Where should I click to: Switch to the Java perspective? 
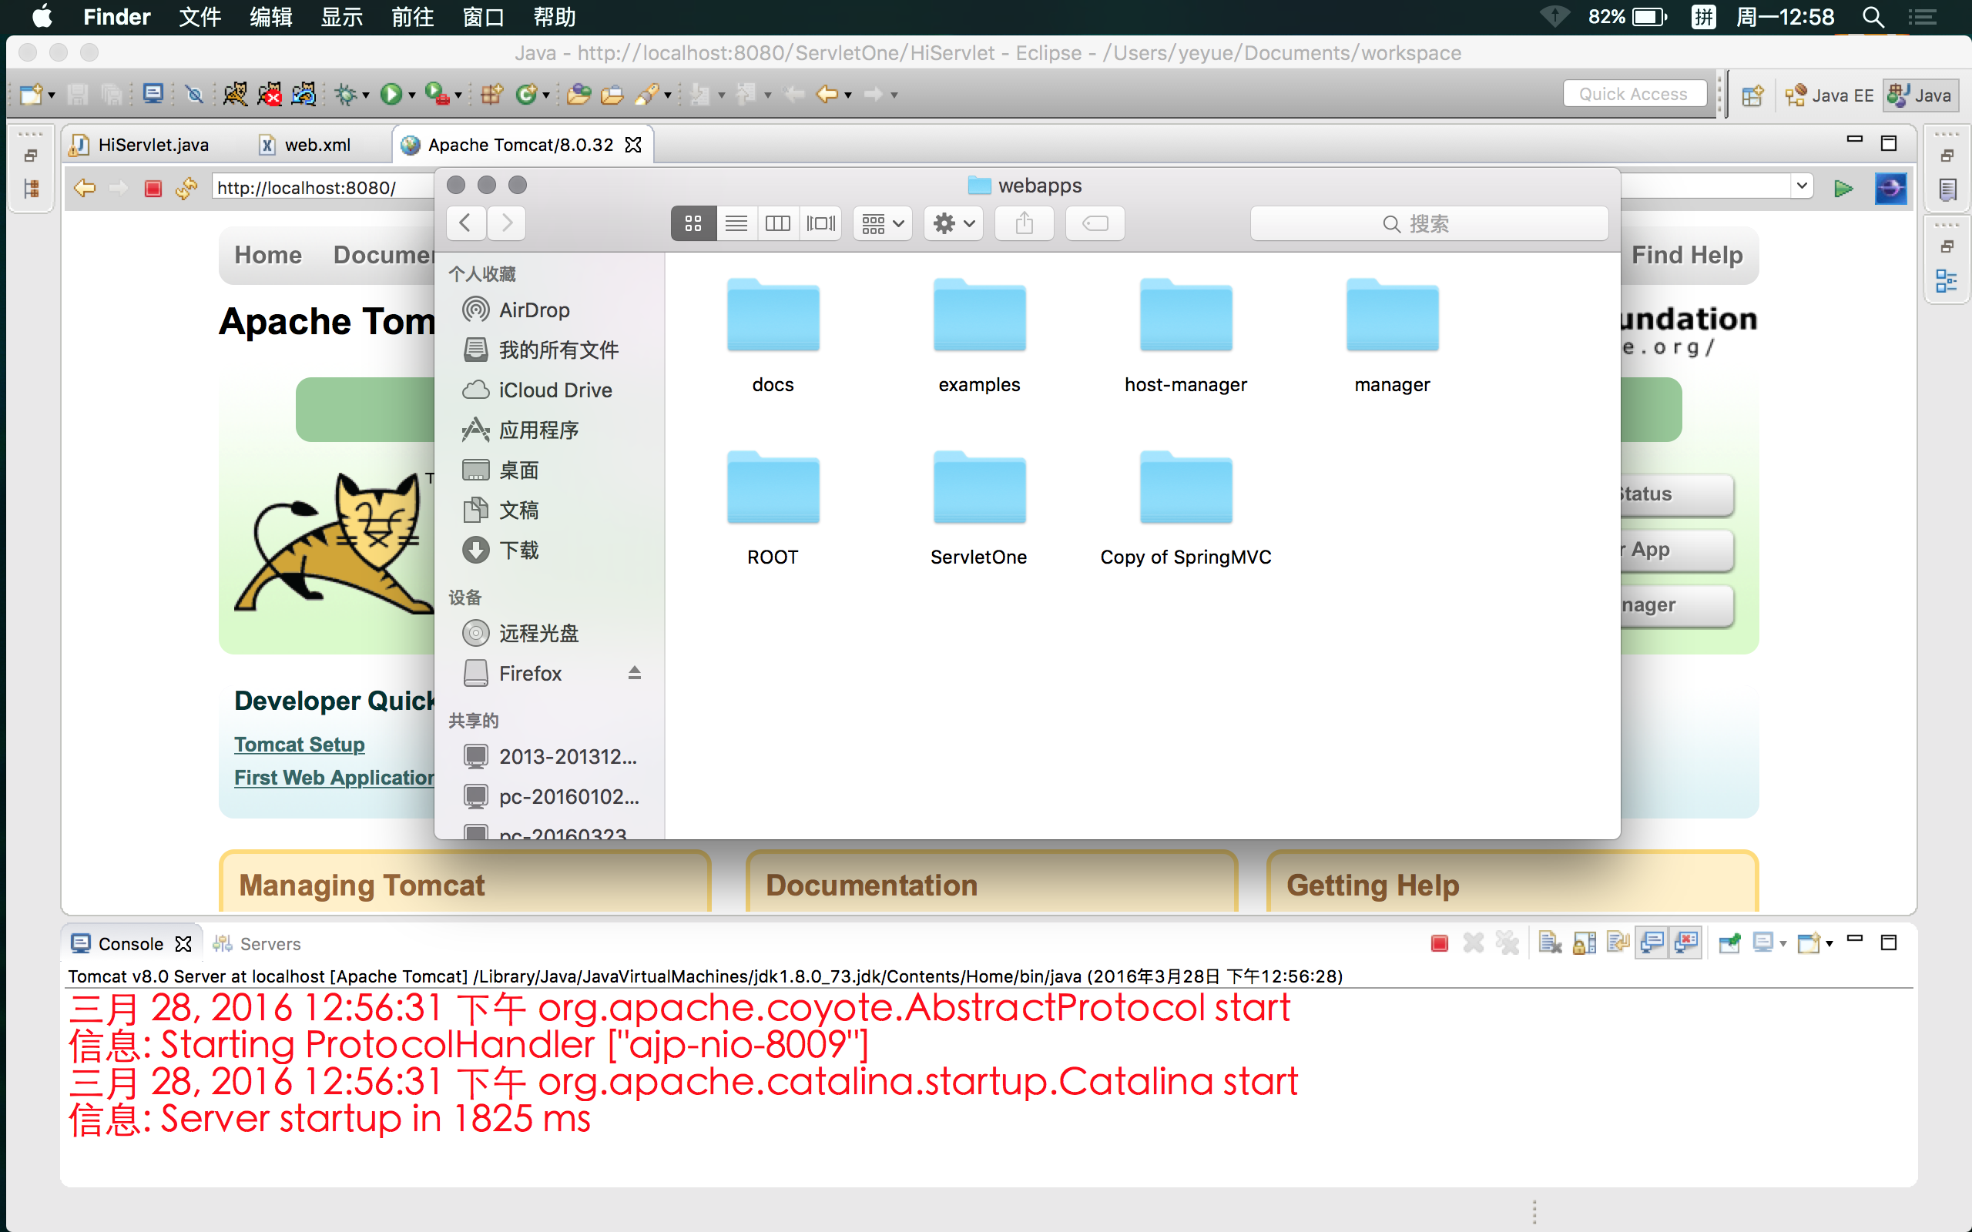(1920, 95)
